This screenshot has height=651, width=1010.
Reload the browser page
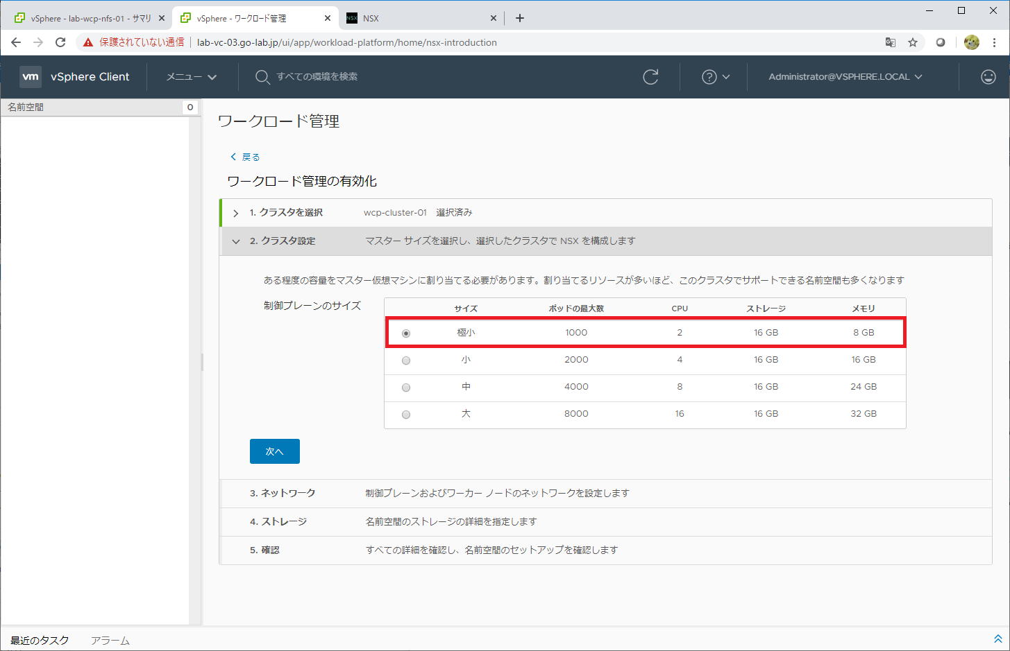coord(60,42)
